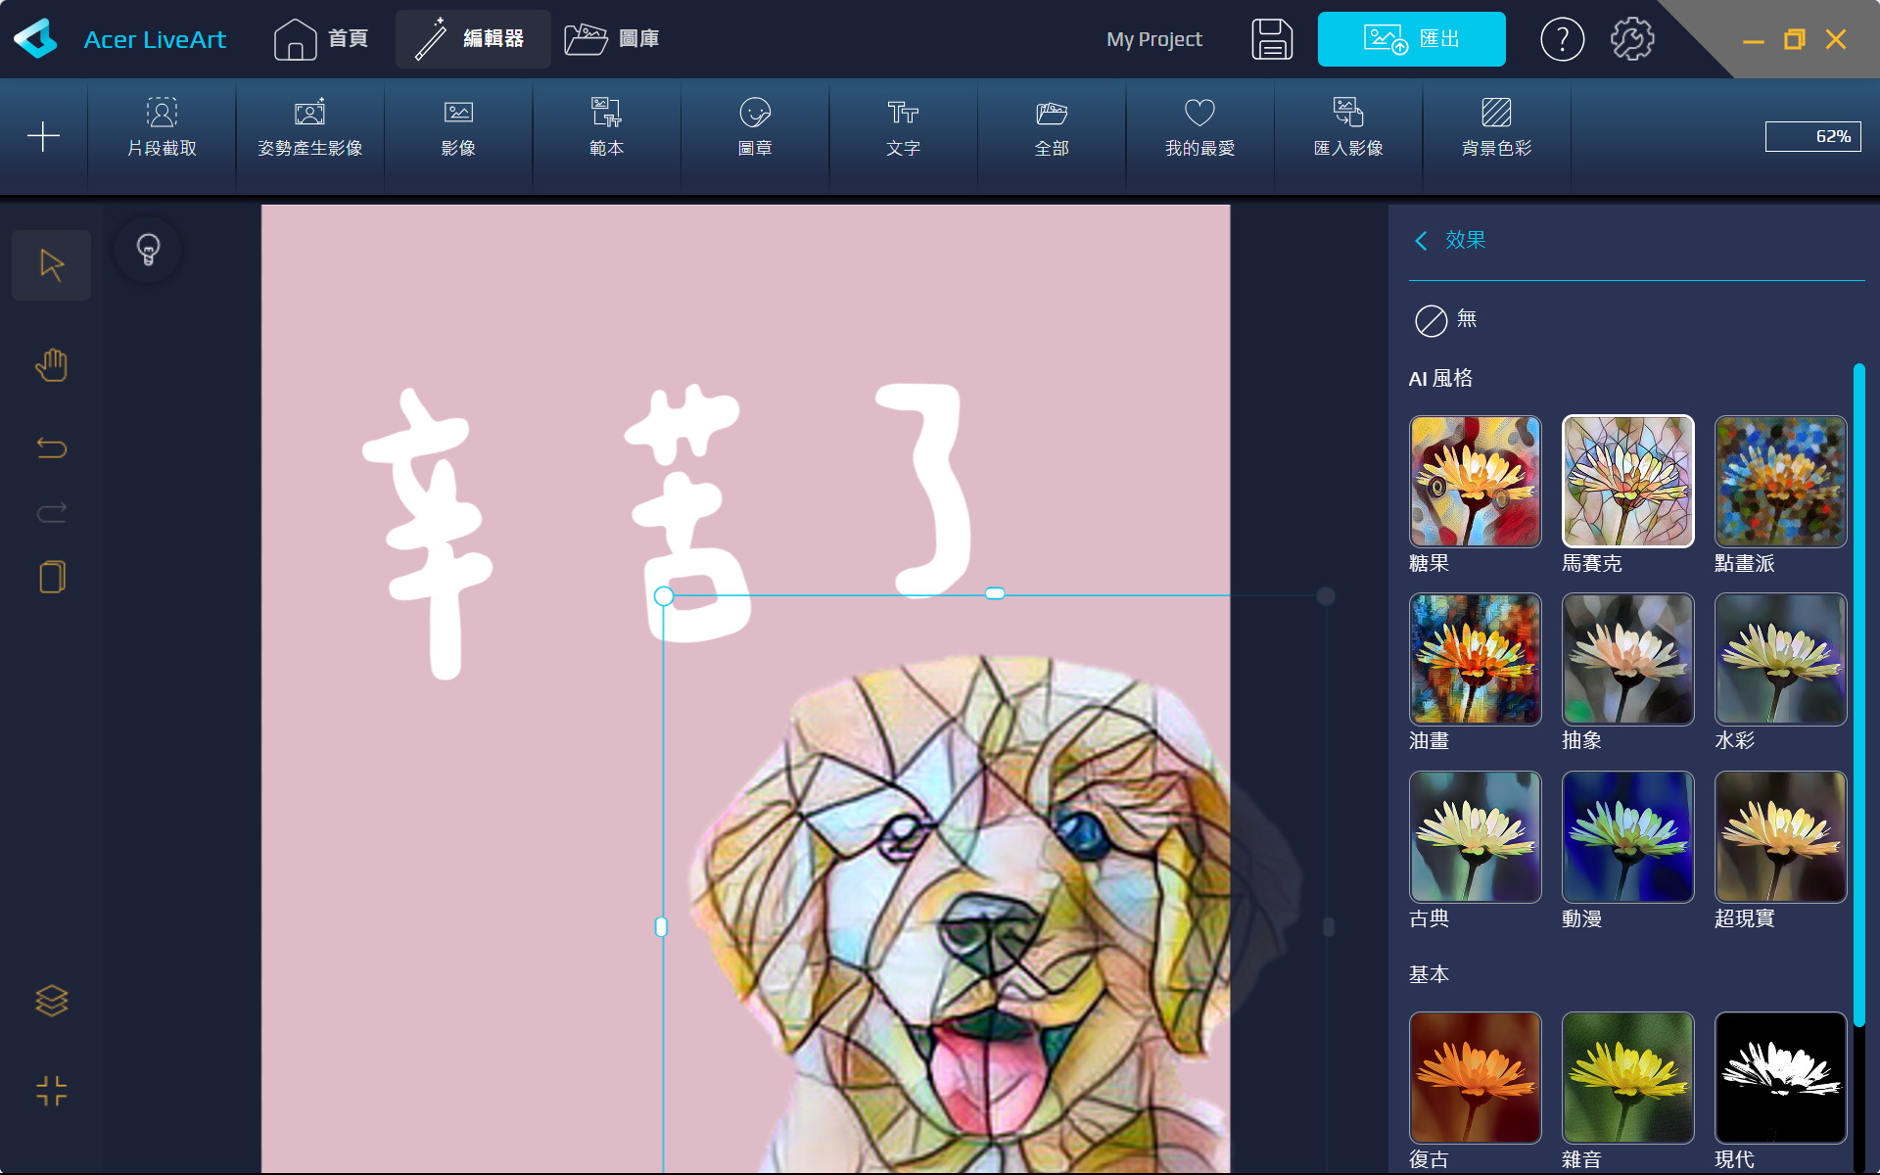The image size is (1880, 1175).
Task: Minimize the LiveArt window
Action: [1753, 40]
